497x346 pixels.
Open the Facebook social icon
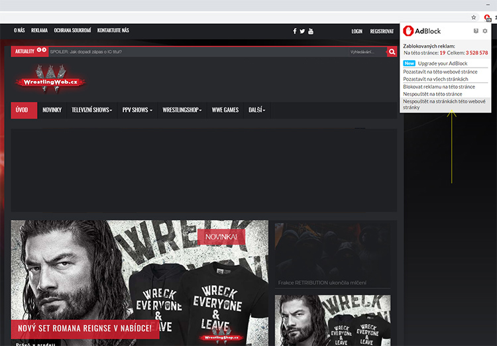coord(294,31)
